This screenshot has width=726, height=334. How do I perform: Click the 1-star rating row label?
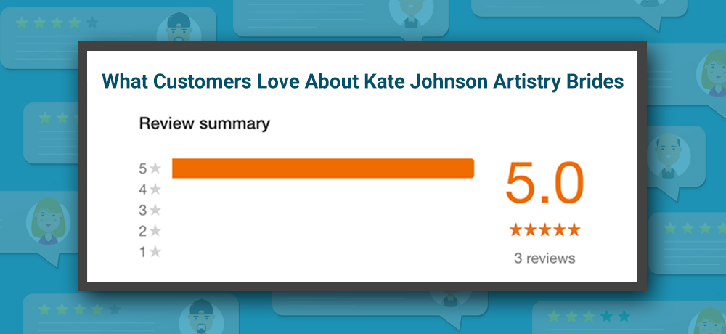(150, 252)
